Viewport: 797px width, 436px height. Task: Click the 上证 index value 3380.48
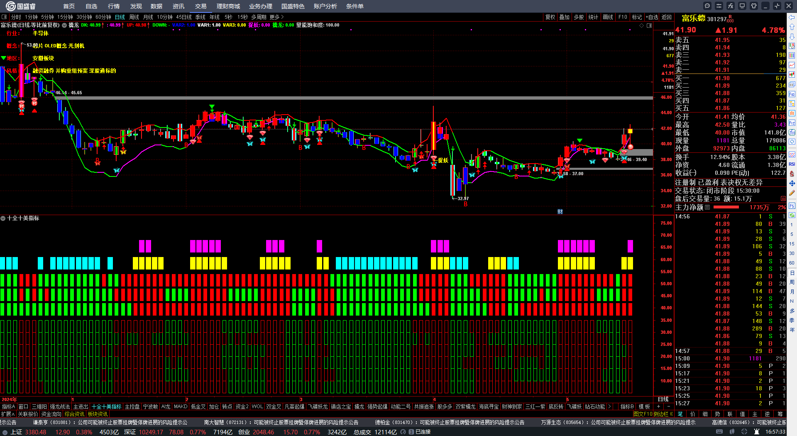[x=36, y=432]
